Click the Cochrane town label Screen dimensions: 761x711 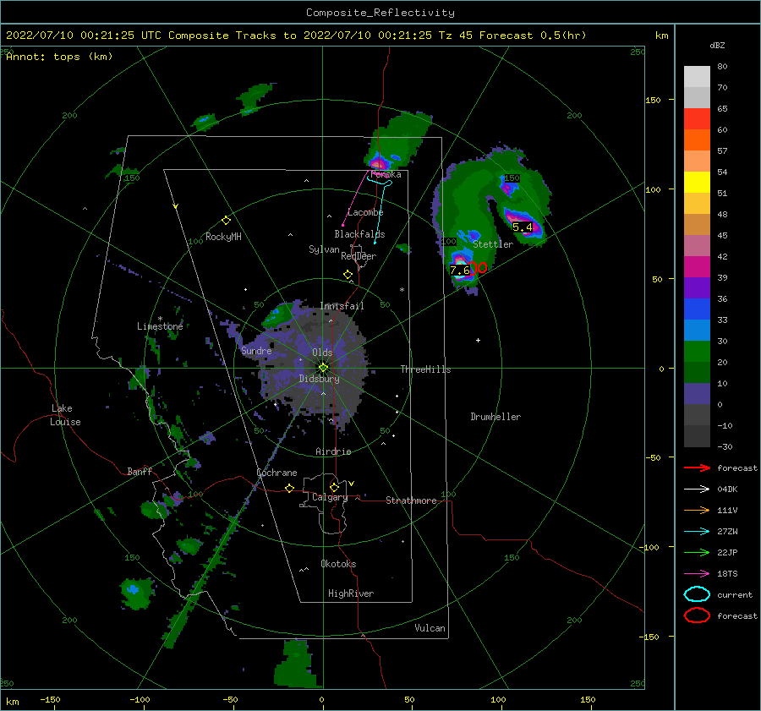tap(276, 473)
